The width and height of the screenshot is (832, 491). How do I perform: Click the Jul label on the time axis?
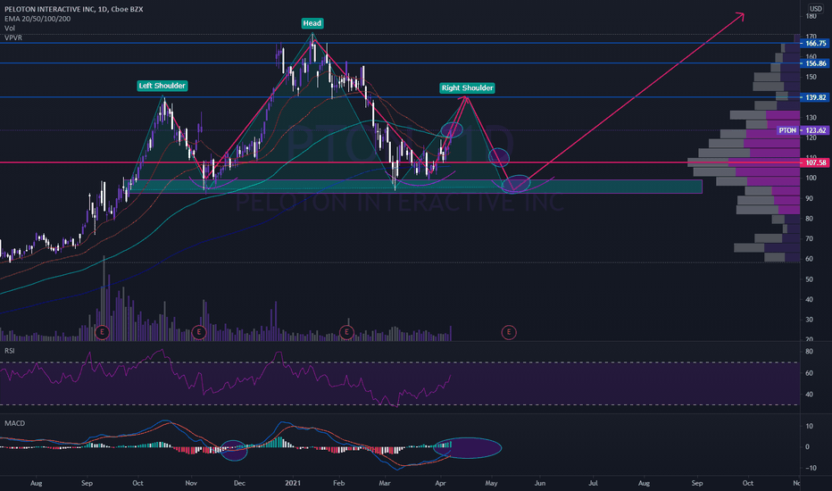coord(594,483)
